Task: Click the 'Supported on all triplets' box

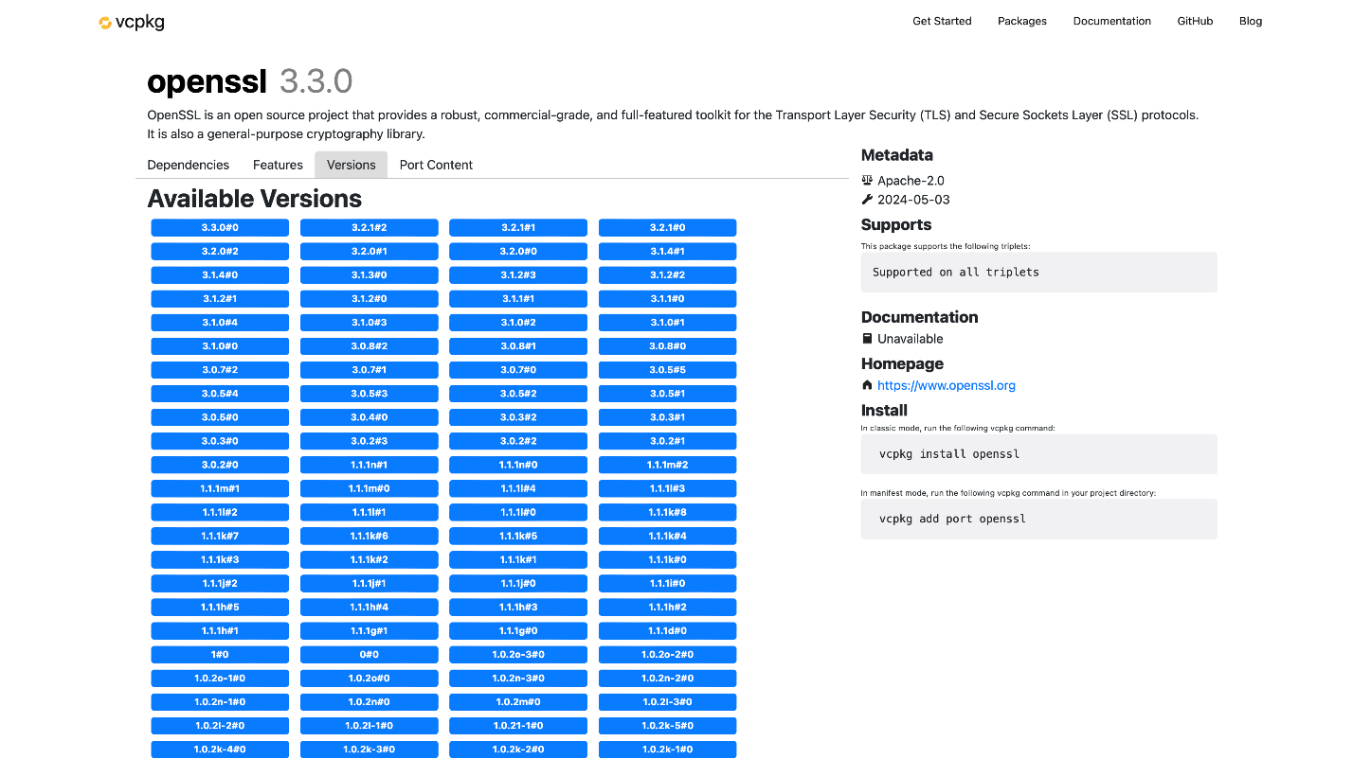Action: [x=1038, y=272]
